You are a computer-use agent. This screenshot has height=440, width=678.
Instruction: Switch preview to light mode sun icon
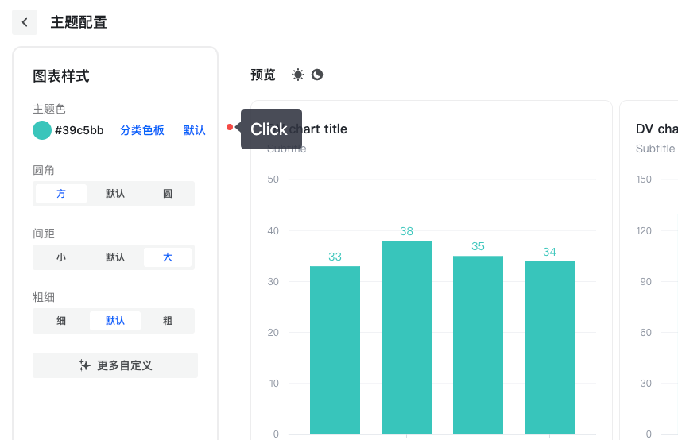pyautogui.click(x=298, y=75)
